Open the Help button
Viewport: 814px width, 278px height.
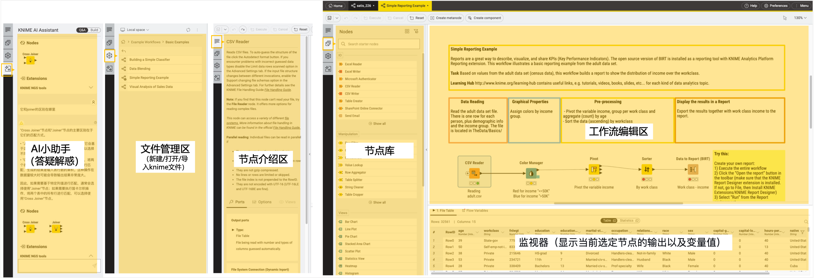click(x=751, y=6)
